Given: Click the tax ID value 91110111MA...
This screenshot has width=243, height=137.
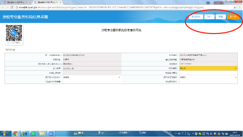Looking at the screenshot, I should [x=74, y=55].
